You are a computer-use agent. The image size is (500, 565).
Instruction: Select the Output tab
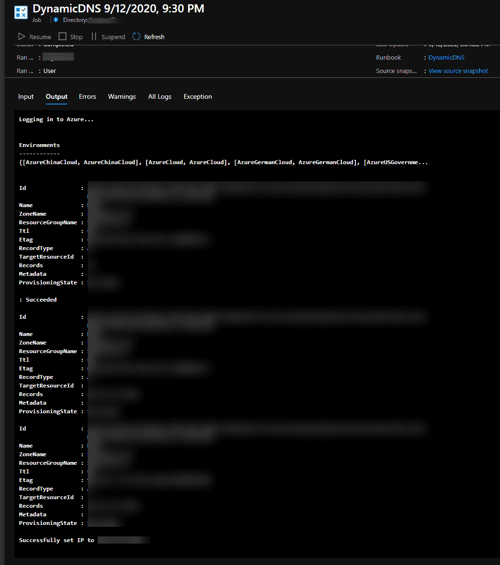pyautogui.click(x=57, y=96)
